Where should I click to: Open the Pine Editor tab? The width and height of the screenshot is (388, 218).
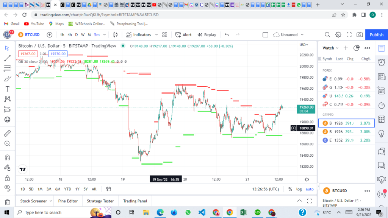click(68, 201)
